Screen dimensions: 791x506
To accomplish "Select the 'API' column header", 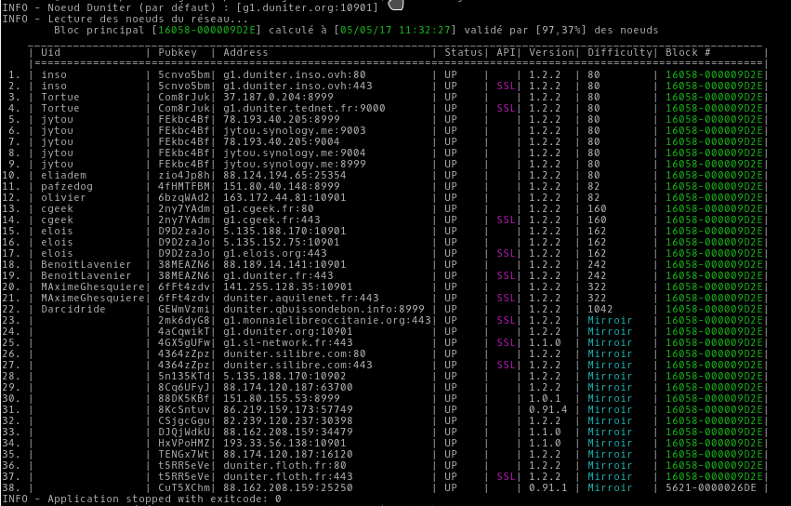I will click(506, 52).
